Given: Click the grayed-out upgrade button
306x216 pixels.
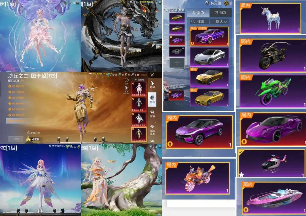Looking at the screenshot, I should [x=16, y=139].
